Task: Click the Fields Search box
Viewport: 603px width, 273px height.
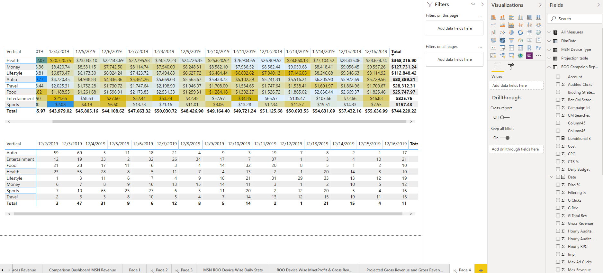Action: [575, 19]
